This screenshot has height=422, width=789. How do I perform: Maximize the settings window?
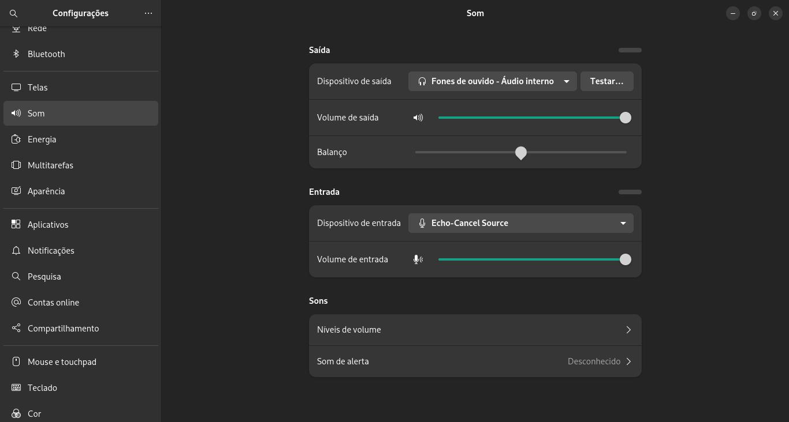pos(754,13)
